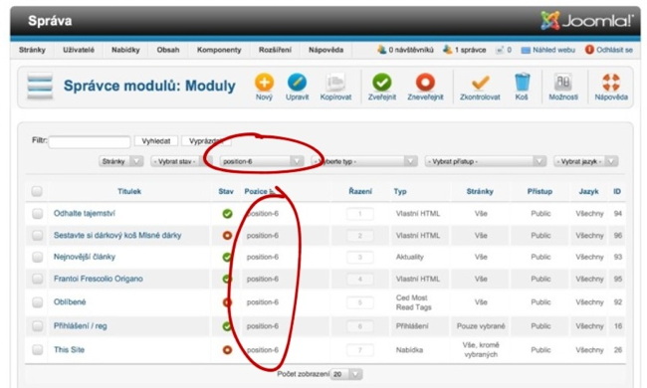Open the Nápověda menu in the menu bar
647x388 pixels.
(x=325, y=50)
